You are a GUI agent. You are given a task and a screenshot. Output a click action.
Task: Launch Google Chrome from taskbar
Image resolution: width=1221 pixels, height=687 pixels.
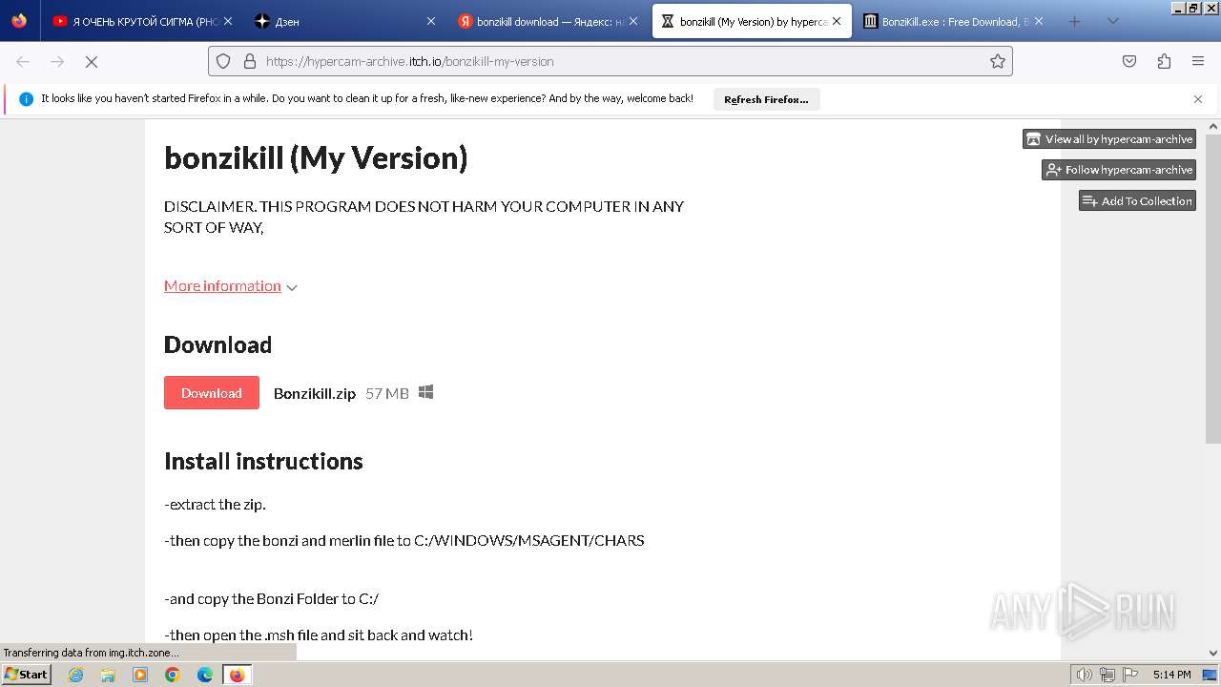coord(173,675)
